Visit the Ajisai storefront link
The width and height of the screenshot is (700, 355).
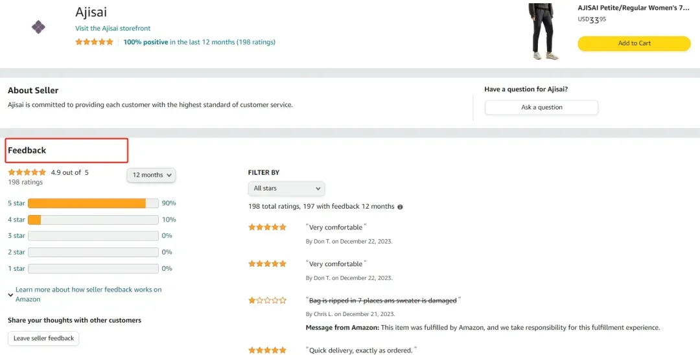[x=113, y=29]
